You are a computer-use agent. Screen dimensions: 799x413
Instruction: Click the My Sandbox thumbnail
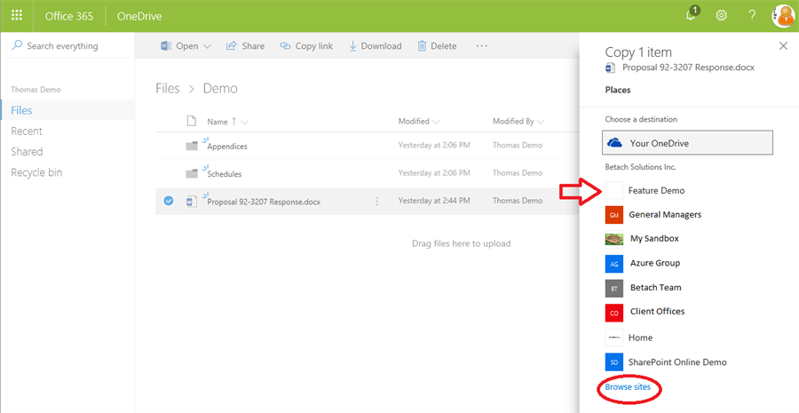coord(614,239)
